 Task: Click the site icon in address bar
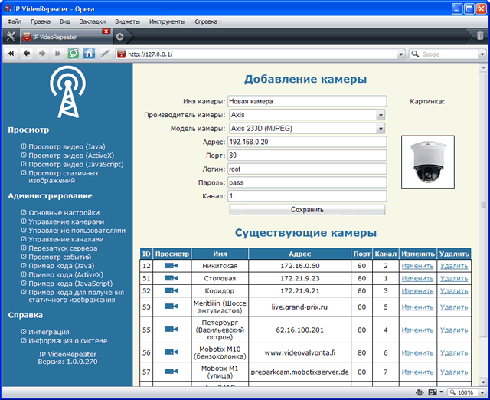pyautogui.click(x=121, y=54)
